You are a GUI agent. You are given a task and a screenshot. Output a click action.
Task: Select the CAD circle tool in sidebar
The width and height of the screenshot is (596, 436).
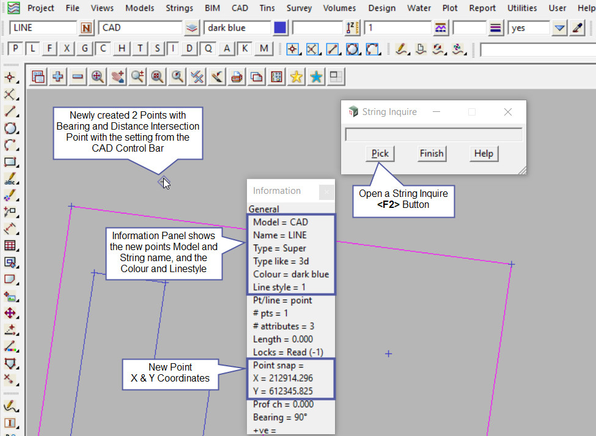point(10,128)
